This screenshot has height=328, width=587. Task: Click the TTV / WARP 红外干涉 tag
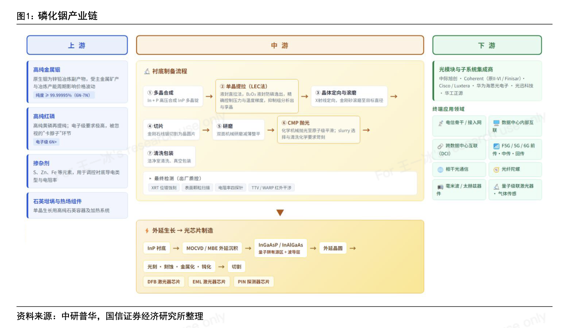click(271, 188)
